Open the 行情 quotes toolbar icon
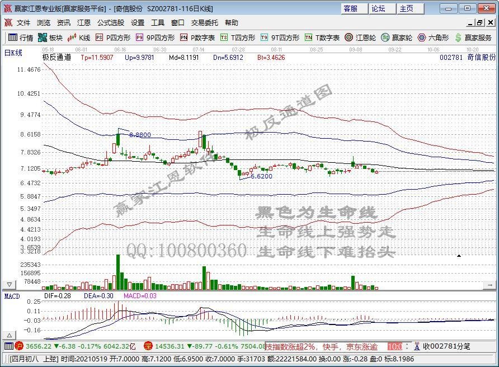 coord(20,37)
